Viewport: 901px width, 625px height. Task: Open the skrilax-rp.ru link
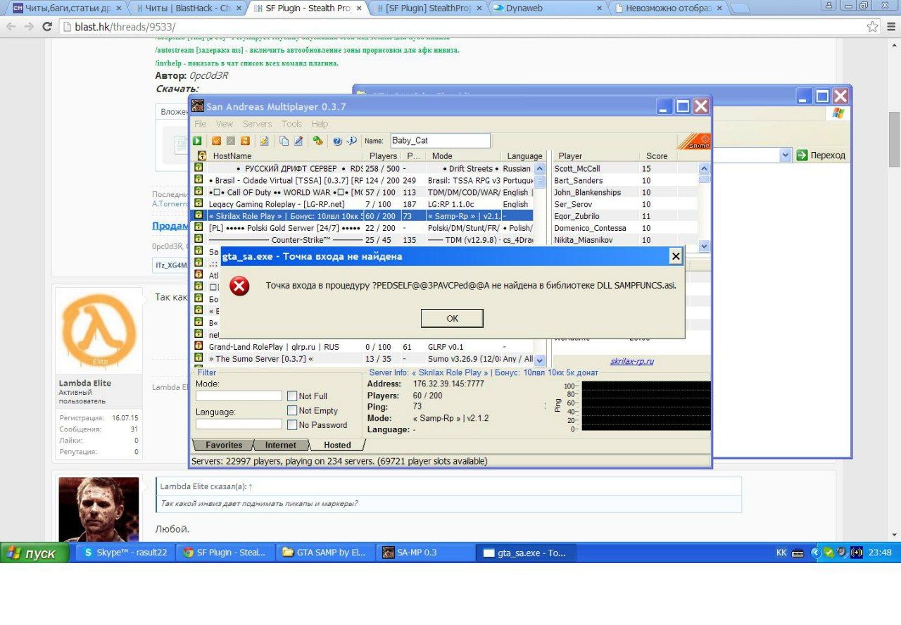(x=631, y=361)
